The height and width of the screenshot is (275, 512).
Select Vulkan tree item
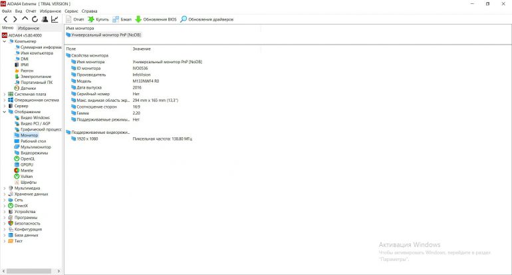pos(24,176)
